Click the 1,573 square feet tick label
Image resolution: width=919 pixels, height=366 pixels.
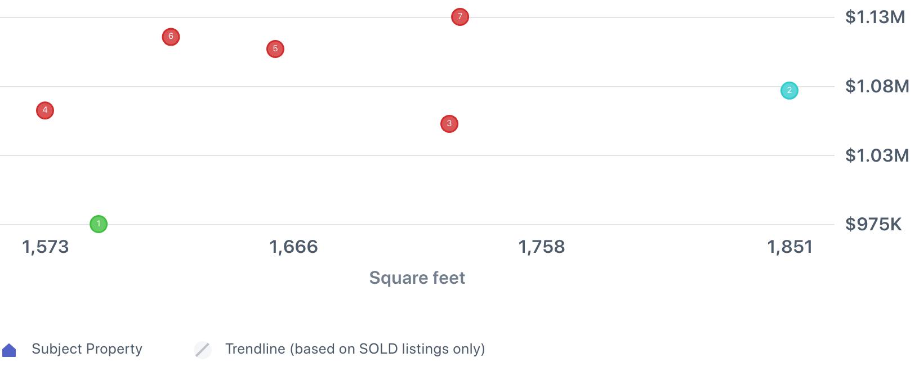46,247
